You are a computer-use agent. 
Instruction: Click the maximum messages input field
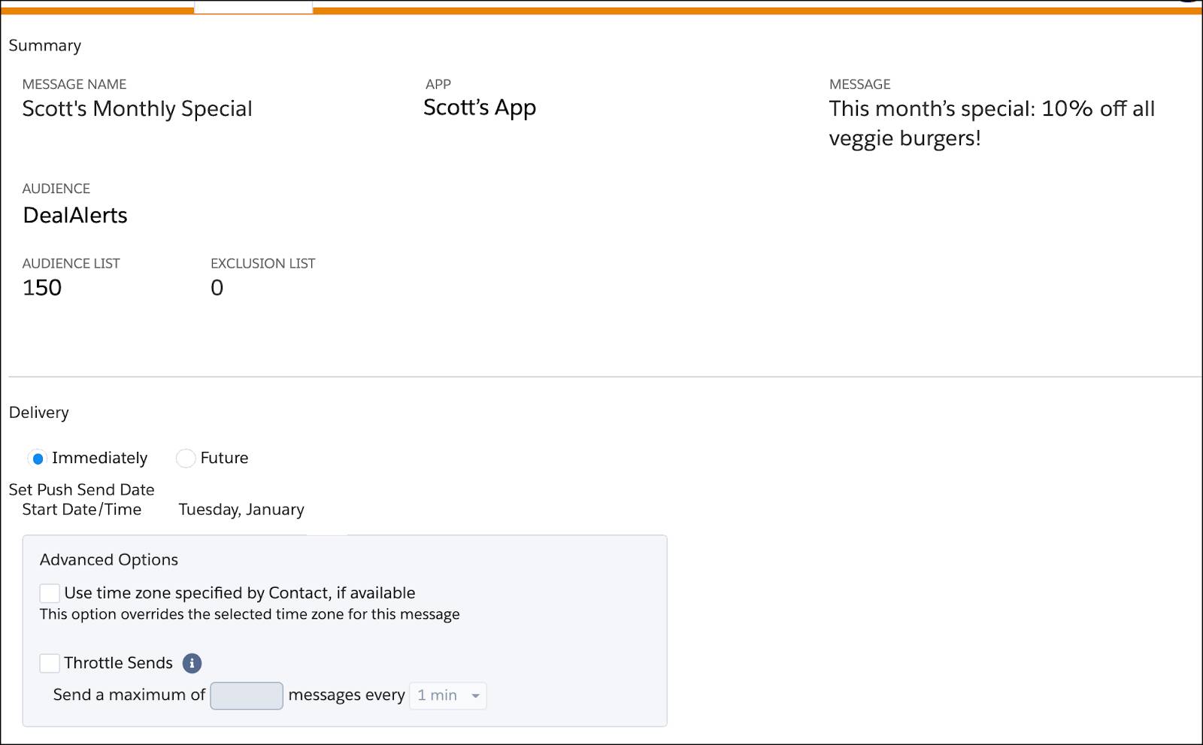pyautogui.click(x=247, y=695)
